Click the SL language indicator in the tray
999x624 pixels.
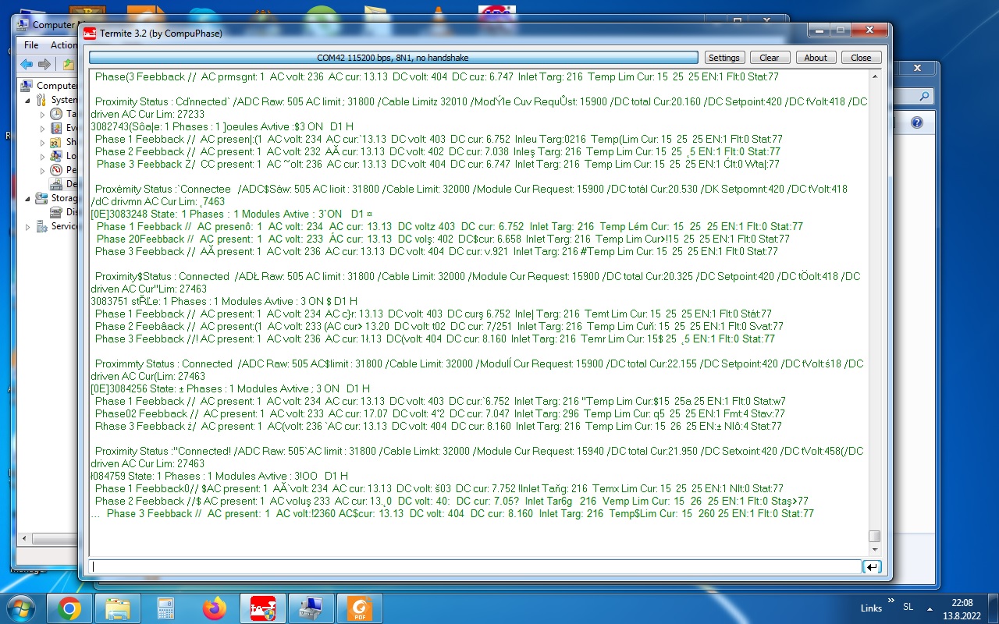point(908,607)
